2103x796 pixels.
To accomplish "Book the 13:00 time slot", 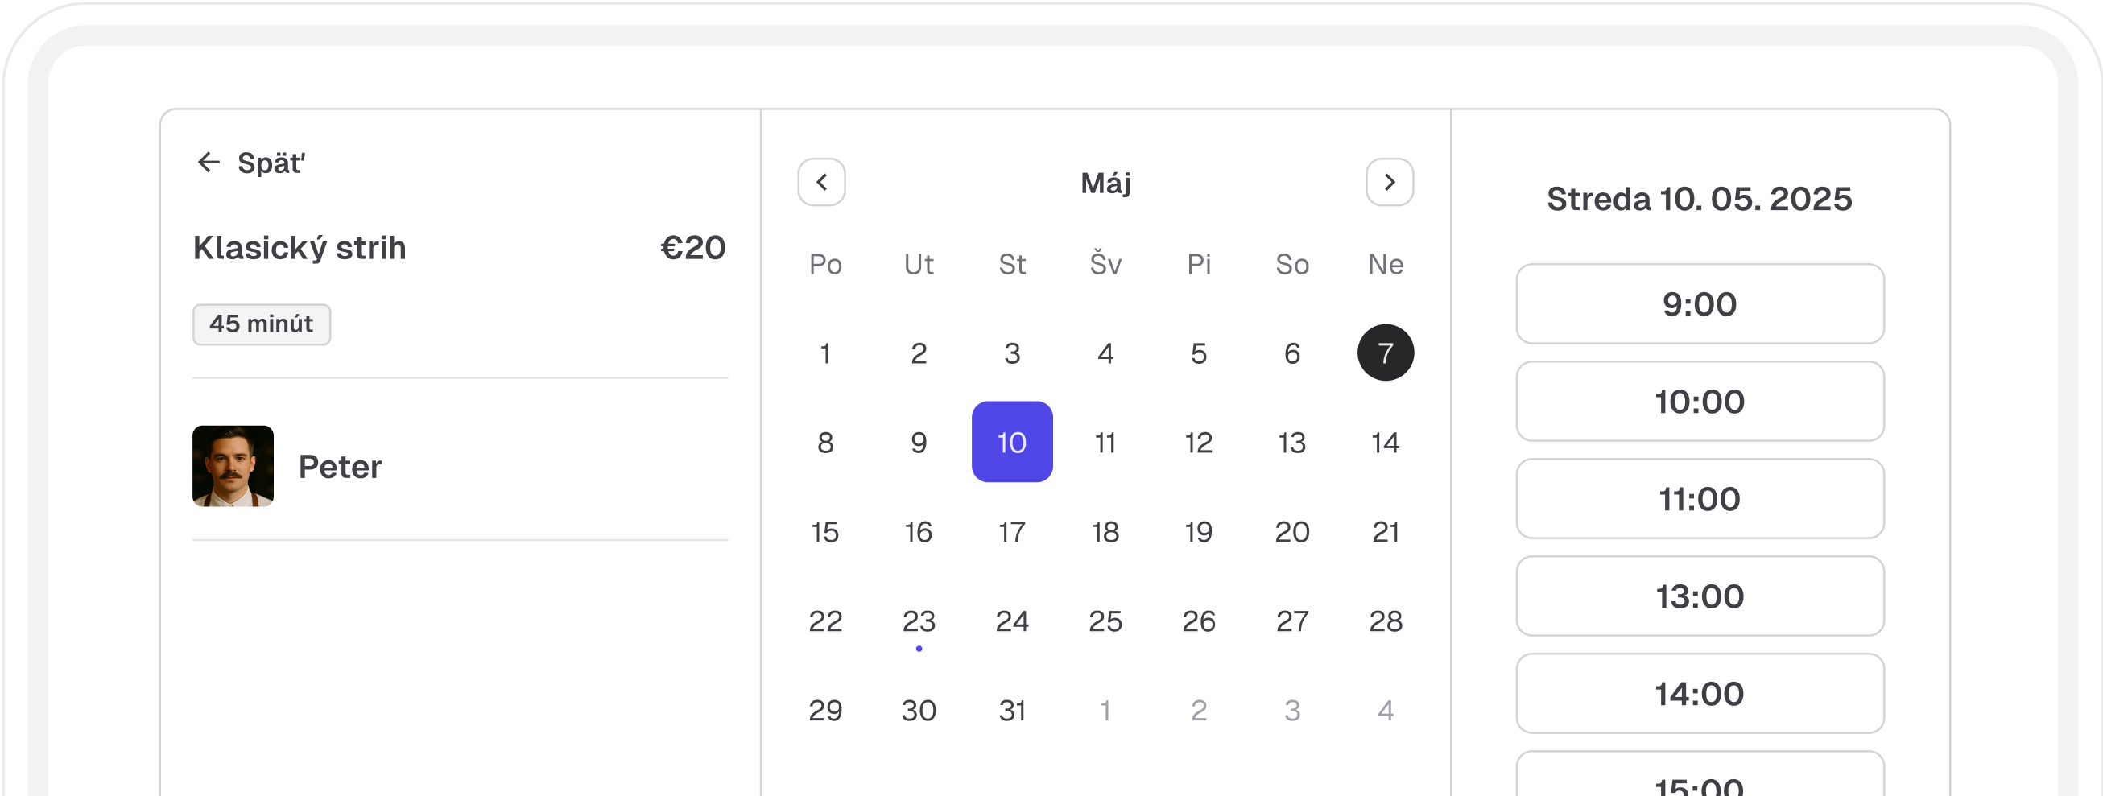I will click(1700, 596).
